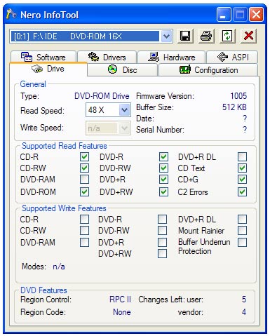Select the Drive tab
The width and height of the screenshot is (270, 336).
(x=48, y=69)
